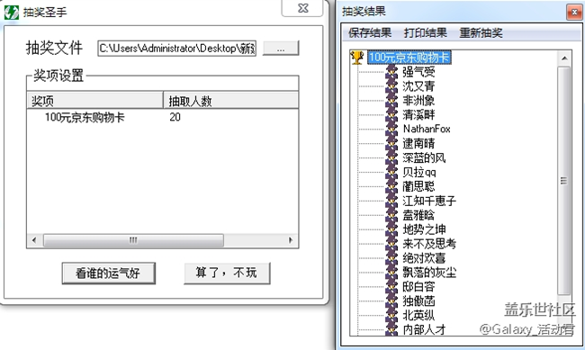Click the 20 value in 抽取人数 column
The height and width of the screenshot is (350, 585).
pos(175,117)
